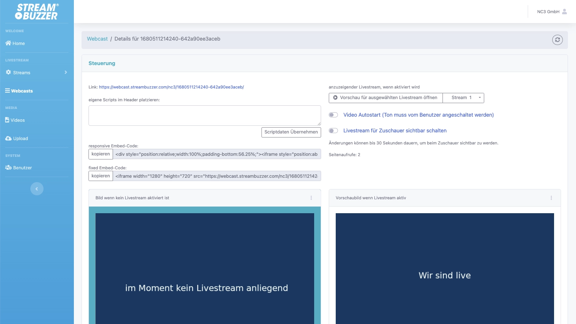Open options menu for 'Vorschaubild wenn Livestream aktiv' card
This screenshot has width=576, height=324.
[x=551, y=198]
